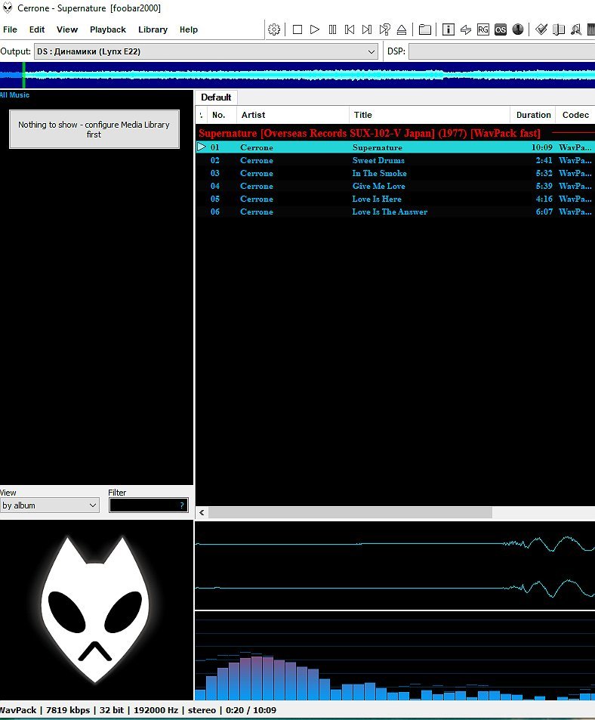Expand the View 'by album' dropdown
Image resolution: width=595 pixels, height=720 pixels.
point(50,505)
